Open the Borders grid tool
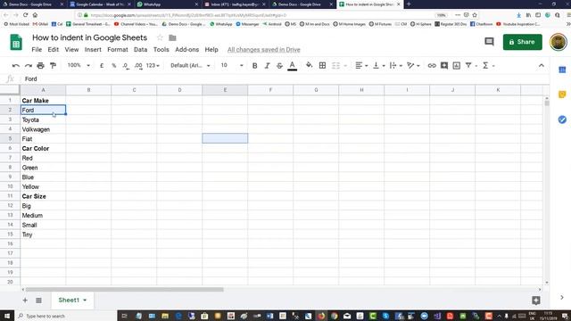571x321 pixels. pyautogui.click(x=322, y=65)
